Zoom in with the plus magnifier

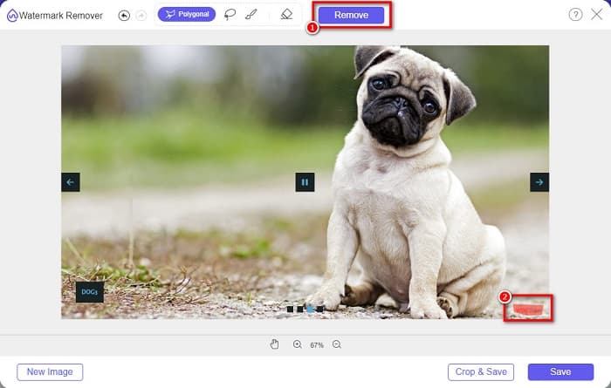point(298,344)
